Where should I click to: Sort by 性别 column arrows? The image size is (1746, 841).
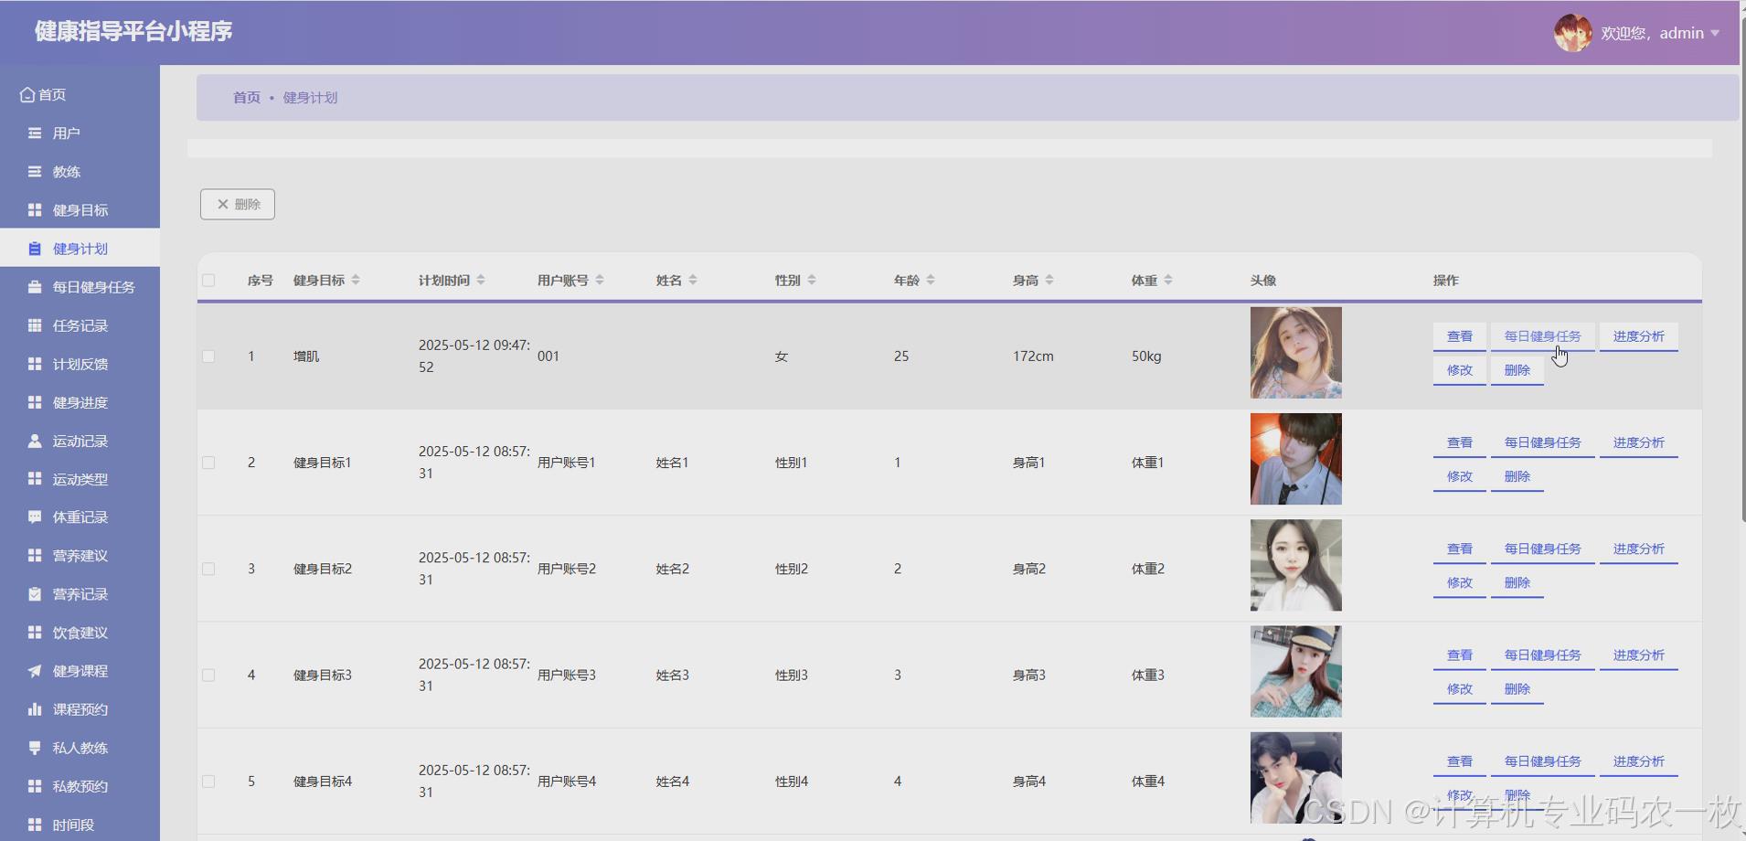(x=812, y=280)
